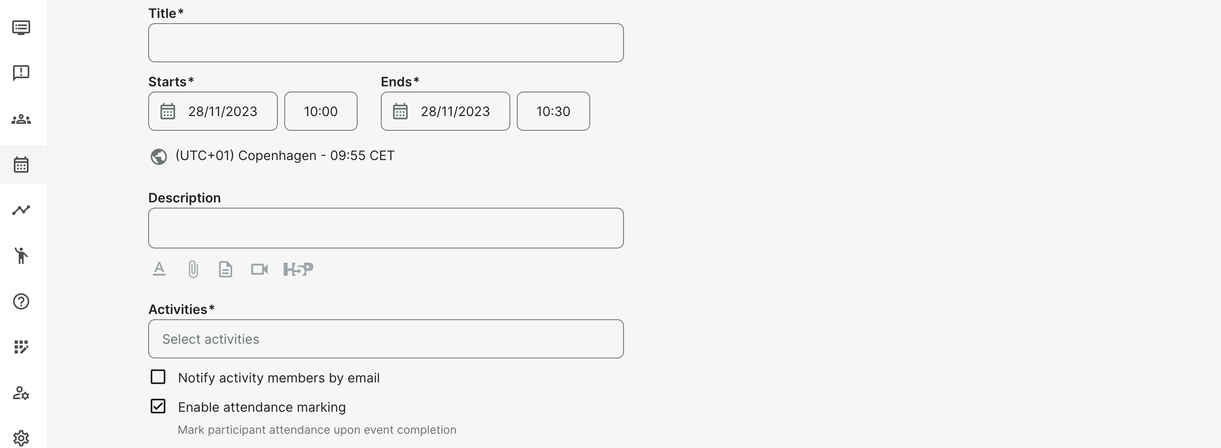1221x448 pixels.
Task: Click the Title input field
Action: (x=386, y=43)
